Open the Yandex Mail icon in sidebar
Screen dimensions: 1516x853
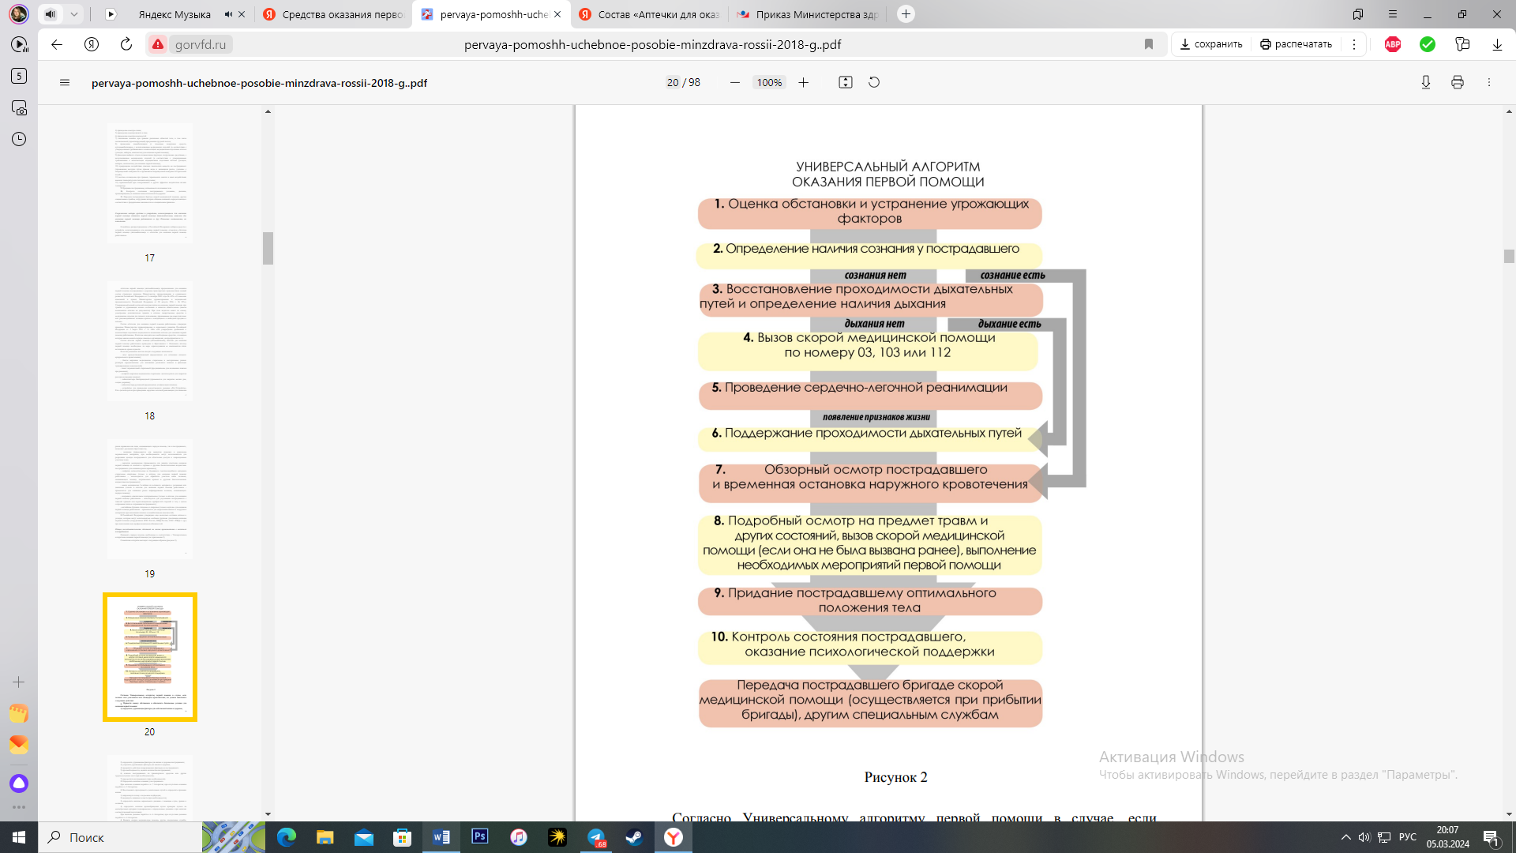coord(19,745)
